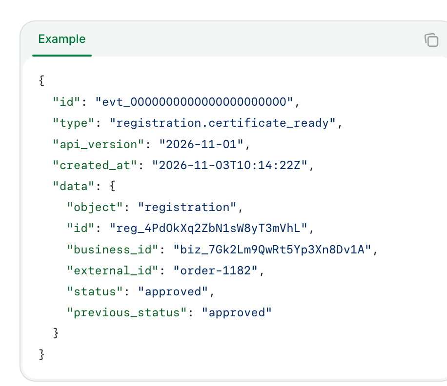The image size is (447, 386).
Task: Select the Example tab
Action: tap(62, 39)
